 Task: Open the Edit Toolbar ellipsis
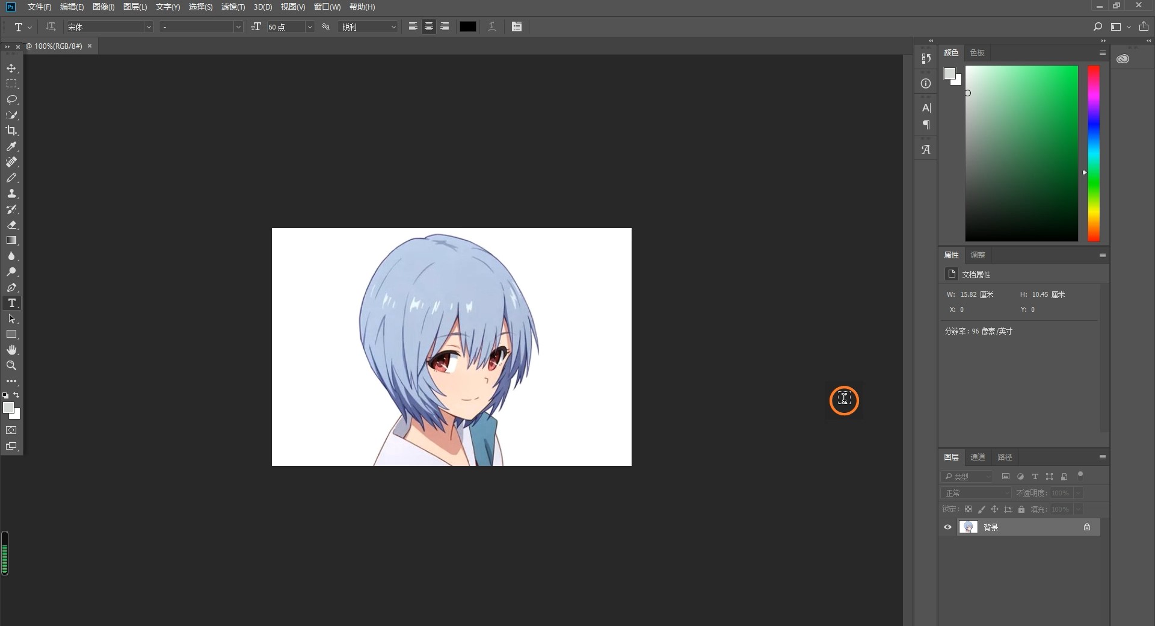pyautogui.click(x=11, y=381)
